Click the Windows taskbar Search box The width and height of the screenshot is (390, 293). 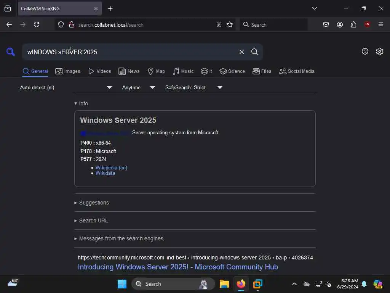pyautogui.click(x=173, y=284)
